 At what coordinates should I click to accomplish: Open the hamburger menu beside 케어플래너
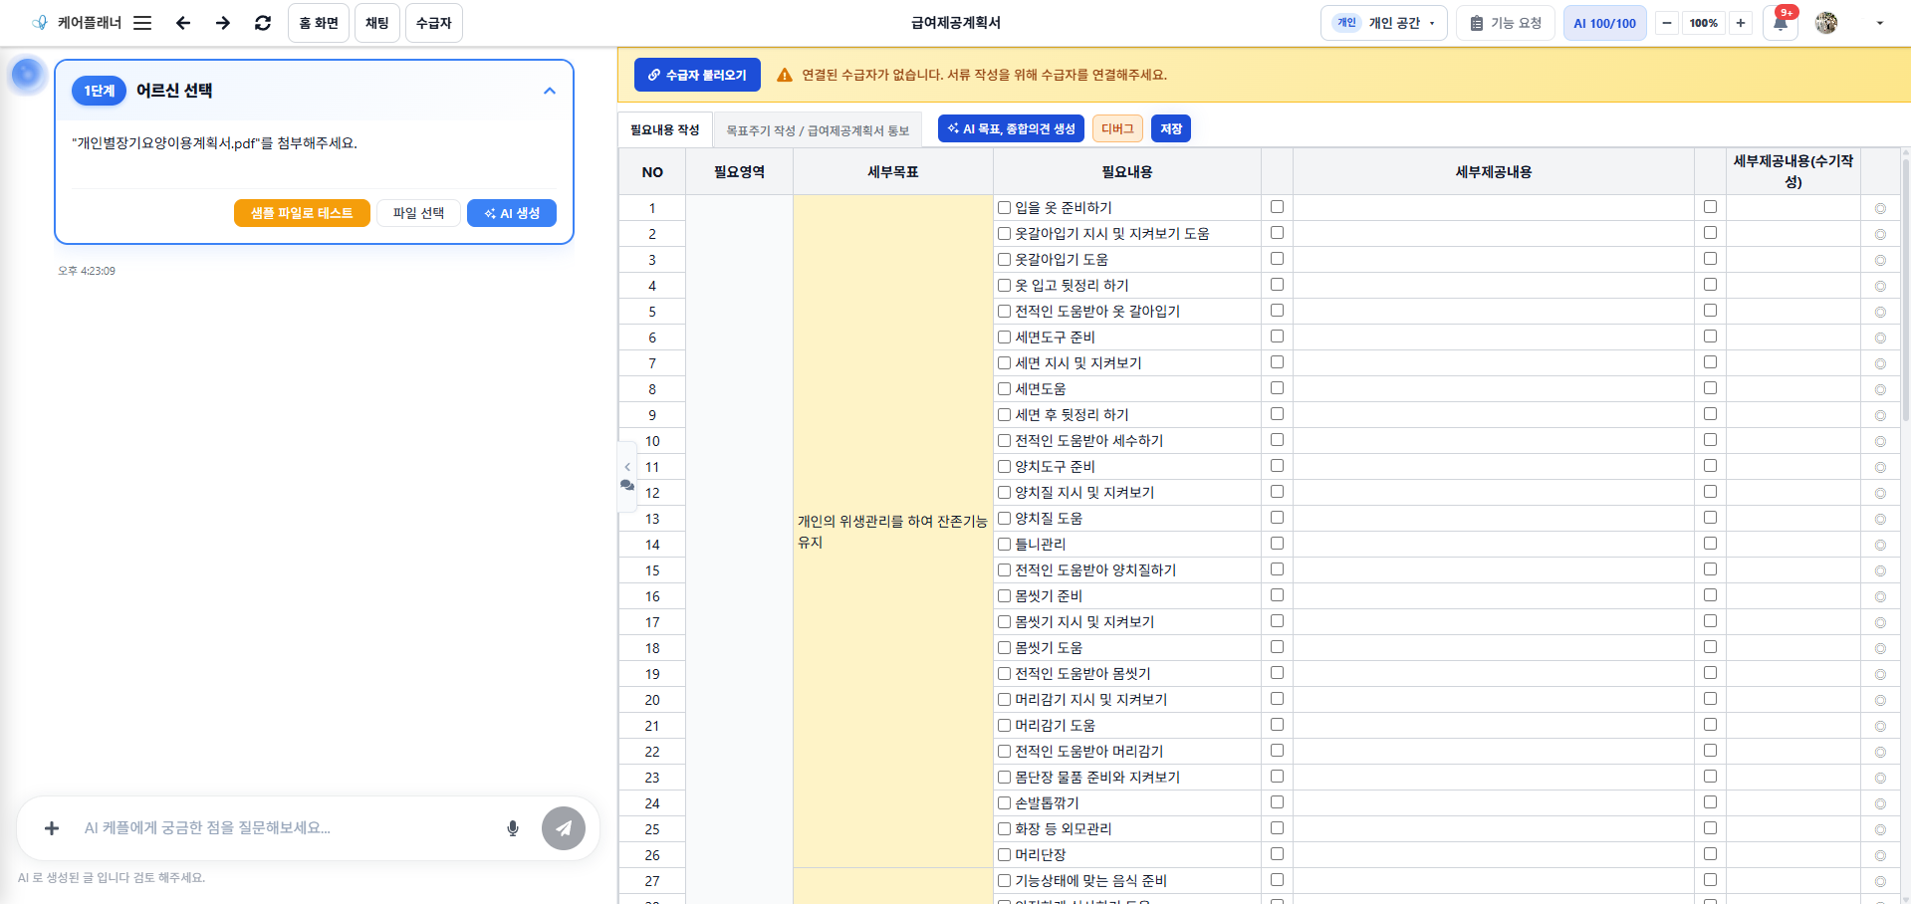142,23
